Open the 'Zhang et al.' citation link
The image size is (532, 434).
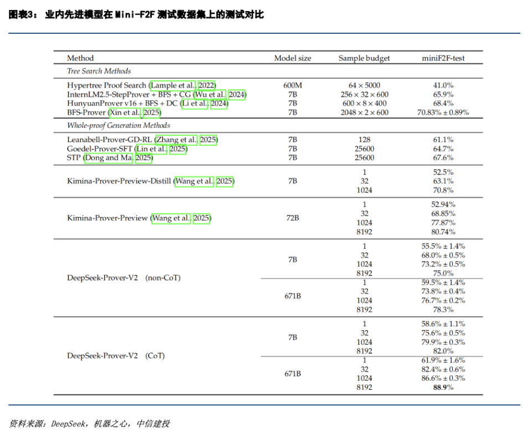[176, 139]
